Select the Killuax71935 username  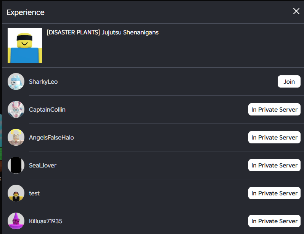[45, 221]
